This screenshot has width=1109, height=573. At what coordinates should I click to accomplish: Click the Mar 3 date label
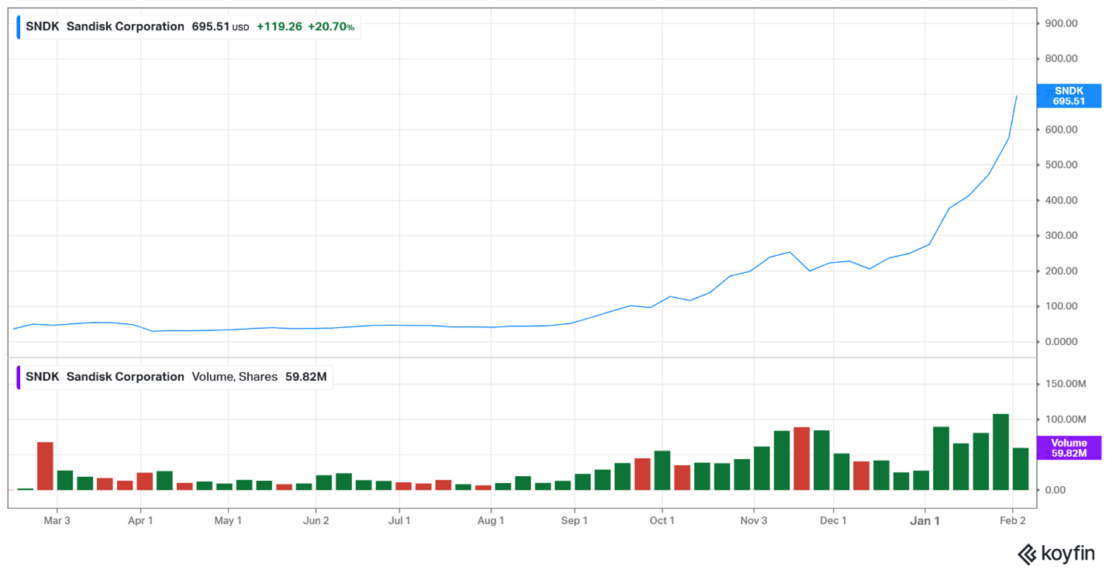[57, 520]
